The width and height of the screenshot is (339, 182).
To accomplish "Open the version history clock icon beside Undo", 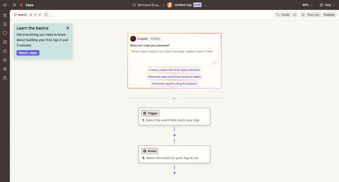I will click(295, 15).
